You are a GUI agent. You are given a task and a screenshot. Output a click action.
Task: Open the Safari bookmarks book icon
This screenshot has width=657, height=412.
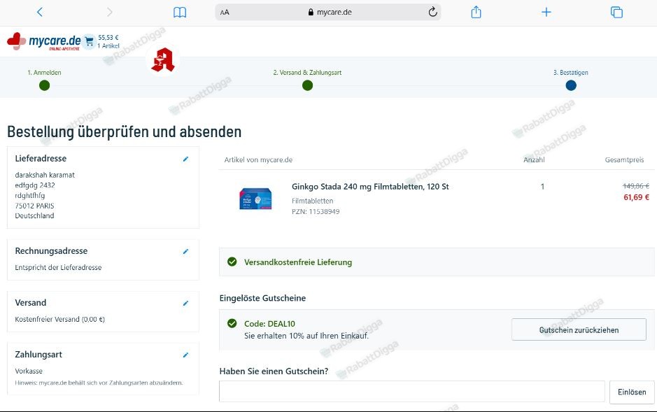(x=180, y=12)
